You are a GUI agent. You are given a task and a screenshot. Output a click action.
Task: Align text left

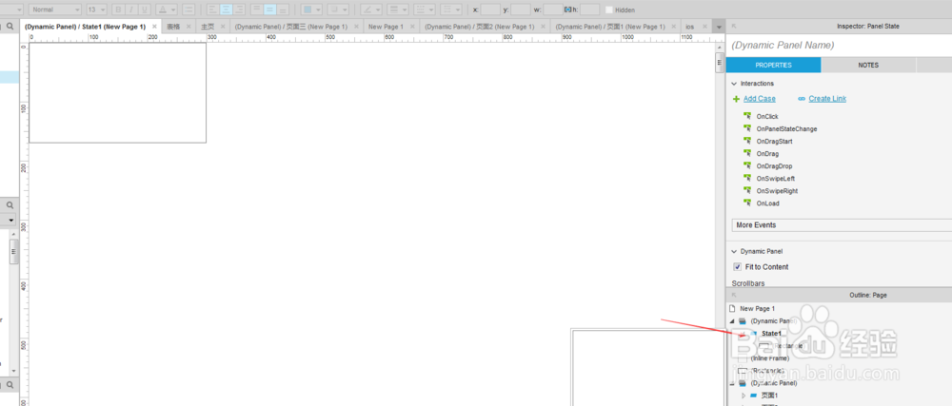[212, 10]
